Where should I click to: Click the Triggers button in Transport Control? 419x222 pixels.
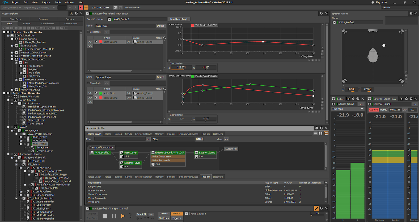(x=176, y=218)
